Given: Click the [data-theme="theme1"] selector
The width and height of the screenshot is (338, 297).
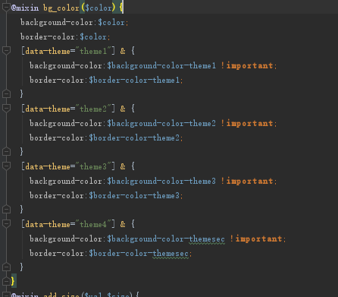Looking at the screenshot, I should tap(68, 52).
